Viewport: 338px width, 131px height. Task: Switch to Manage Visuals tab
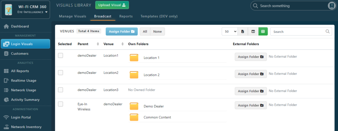(72, 16)
